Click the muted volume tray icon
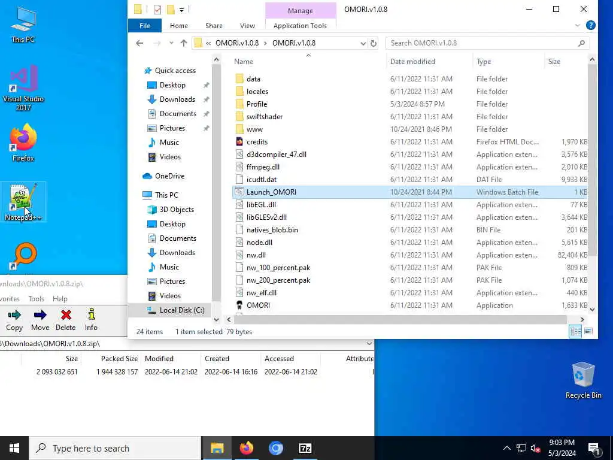Screen dimensions: 613x460 536,449
